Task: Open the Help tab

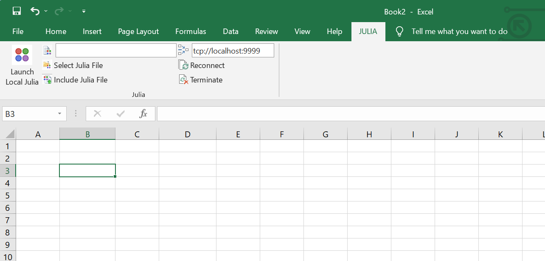Action: pos(334,31)
